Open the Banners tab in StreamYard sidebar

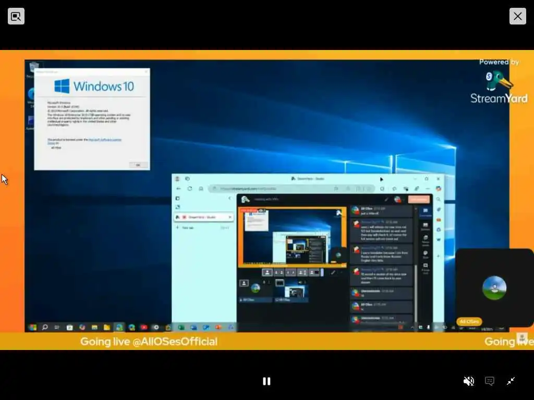pyautogui.click(x=426, y=227)
